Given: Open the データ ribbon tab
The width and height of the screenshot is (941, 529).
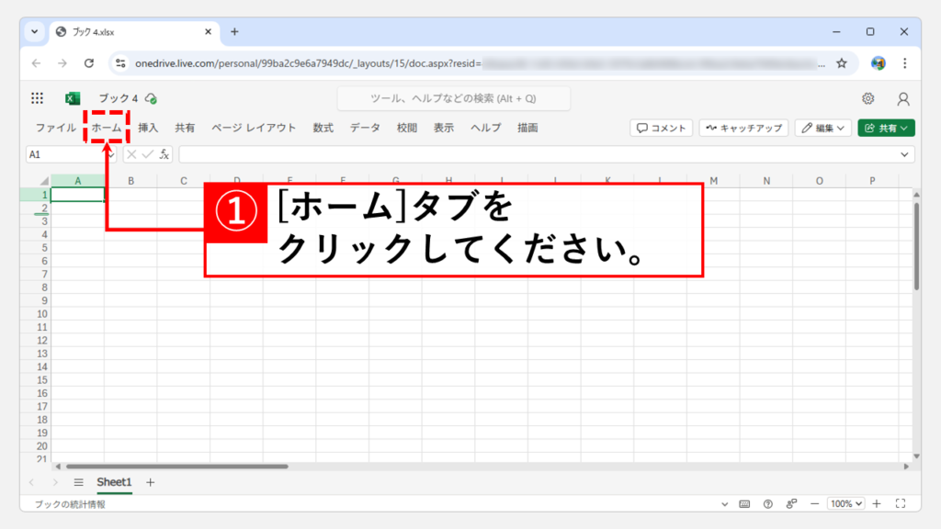Looking at the screenshot, I should 364,129.
